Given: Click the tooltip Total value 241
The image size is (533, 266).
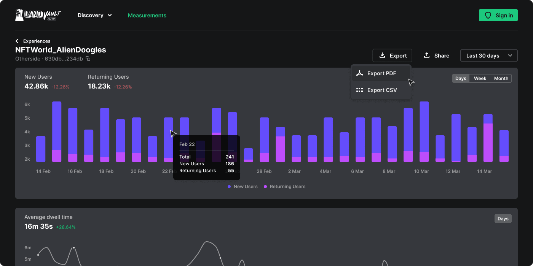Looking at the screenshot, I should [230, 157].
